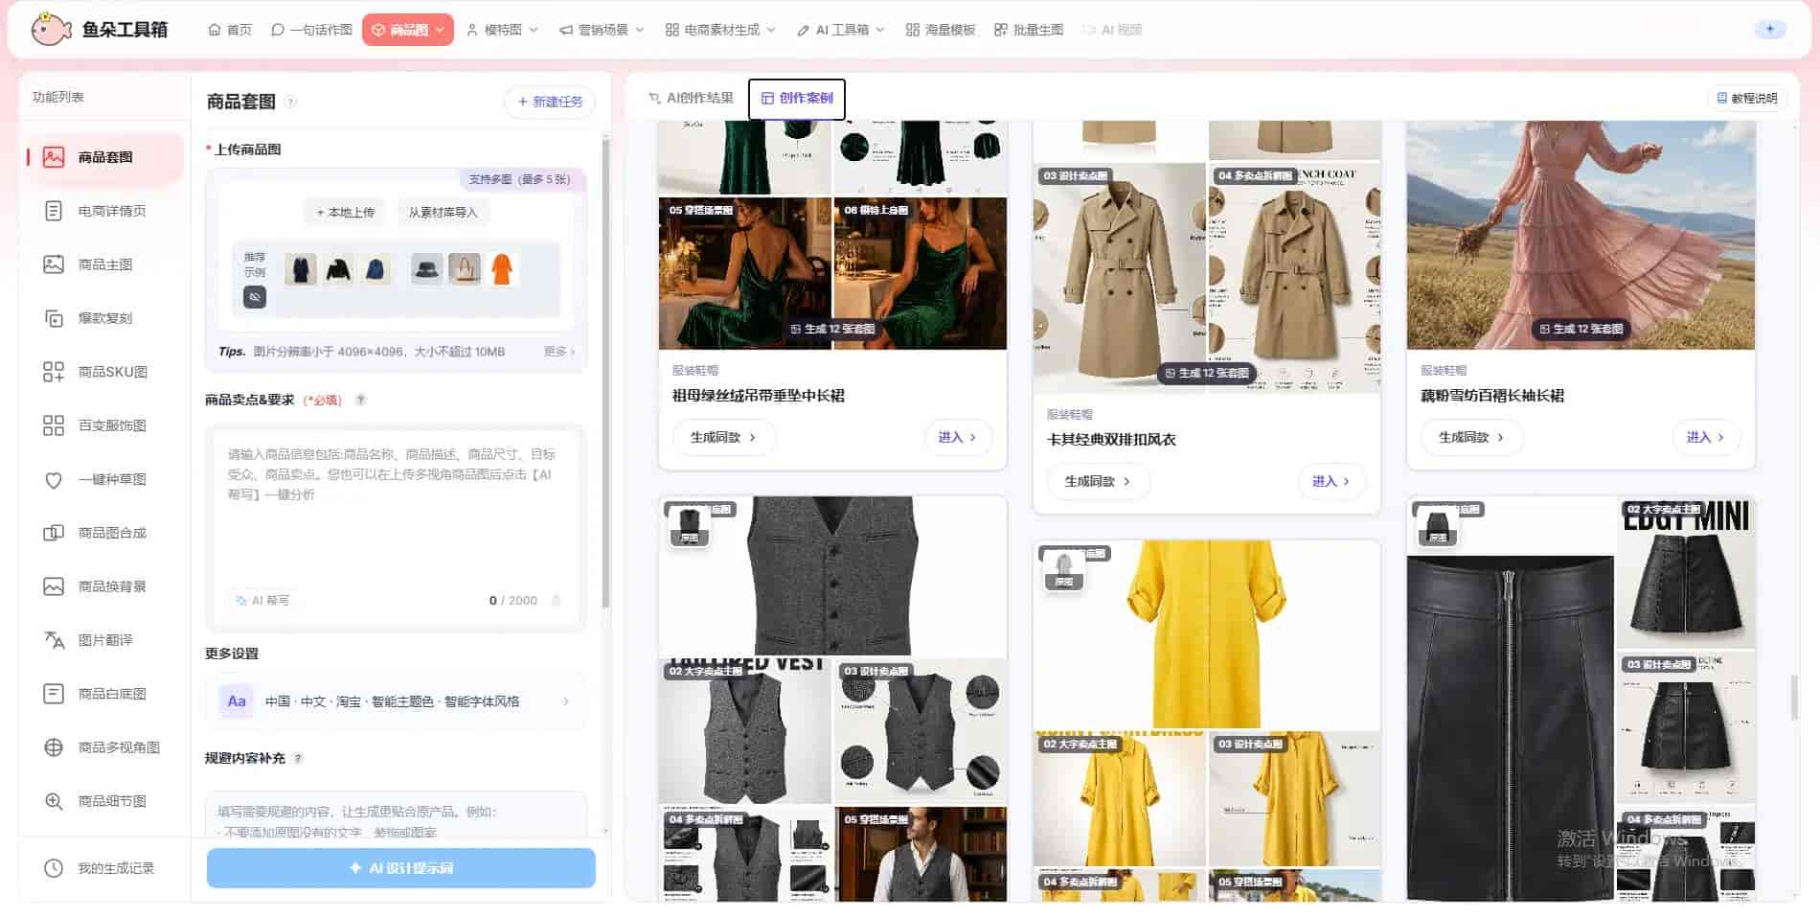The image size is (1820, 918).
Task: Click the help icon beside 规避内容补充
Action: 298,758
